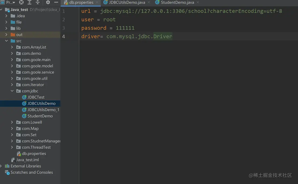The height and width of the screenshot is (184, 298).
Task: Click the src folder icon
Action: [13, 41]
